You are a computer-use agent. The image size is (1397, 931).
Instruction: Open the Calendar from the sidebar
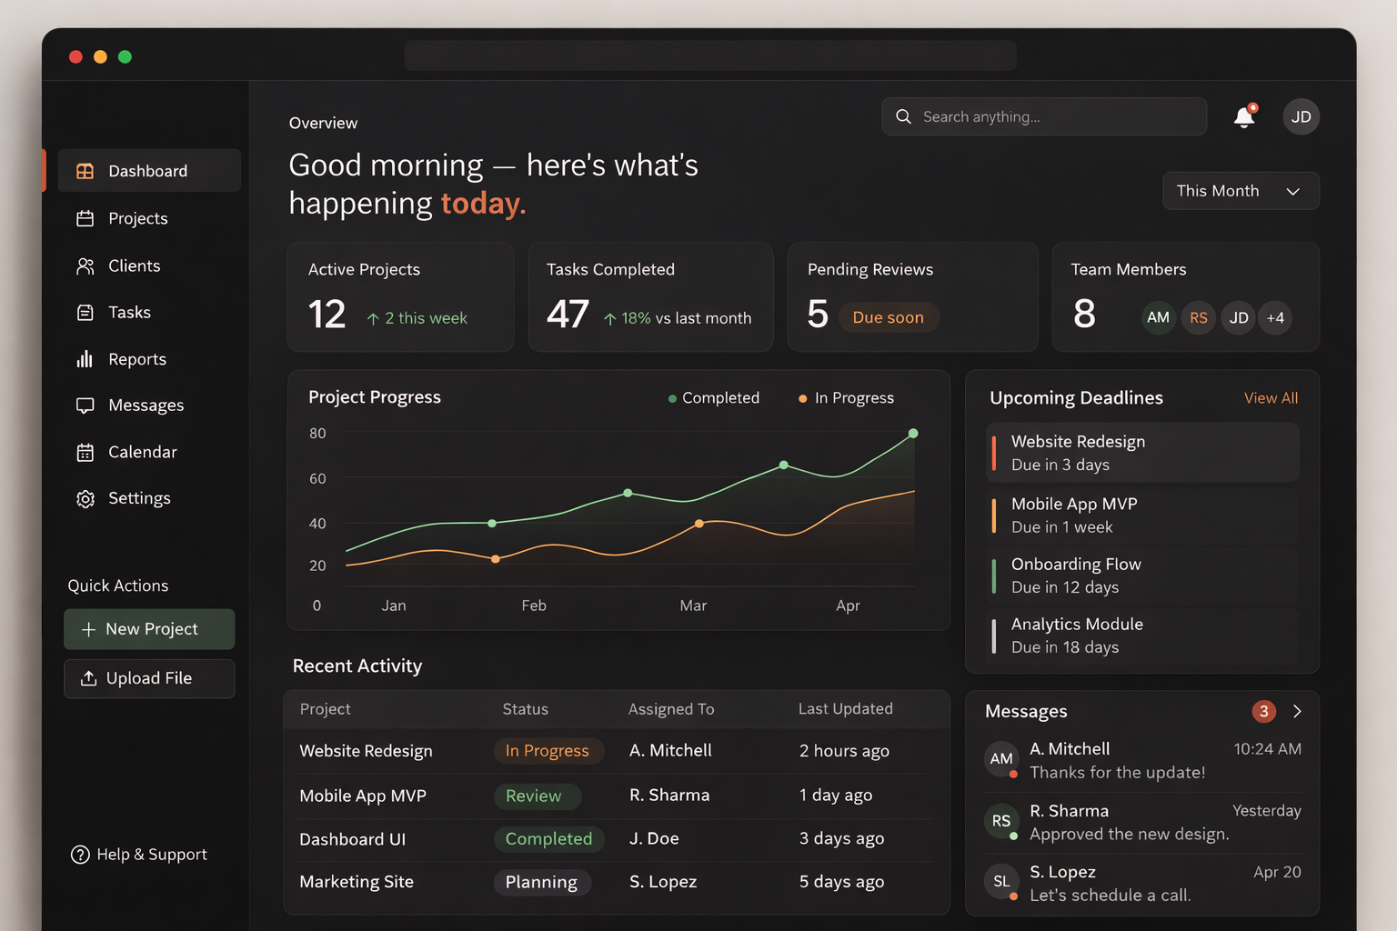pos(142,452)
